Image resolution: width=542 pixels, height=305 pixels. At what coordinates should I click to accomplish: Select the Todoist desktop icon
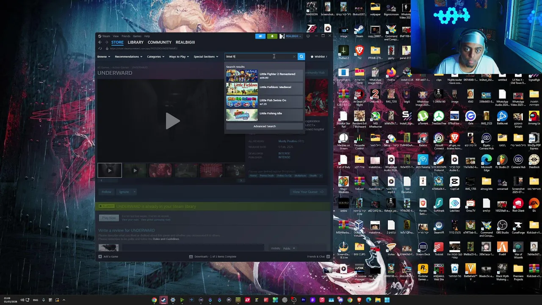pos(439,249)
